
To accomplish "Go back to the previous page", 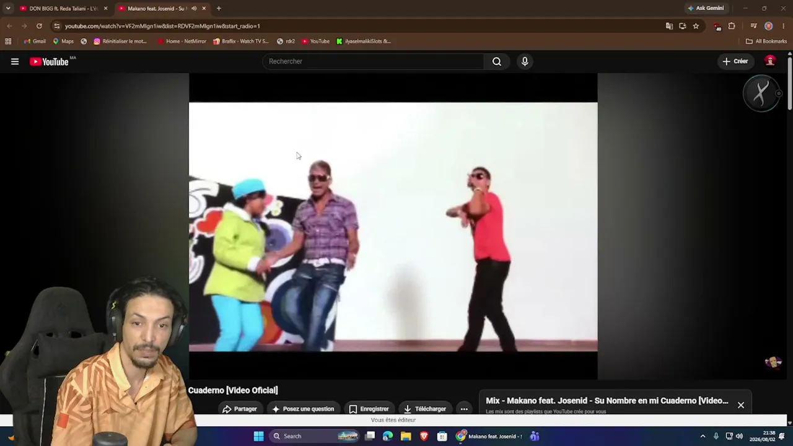I will pyautogui.click(x=9, y=26).
